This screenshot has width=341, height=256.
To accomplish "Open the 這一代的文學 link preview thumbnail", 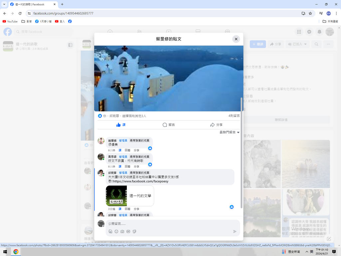I will coord(116,196).
